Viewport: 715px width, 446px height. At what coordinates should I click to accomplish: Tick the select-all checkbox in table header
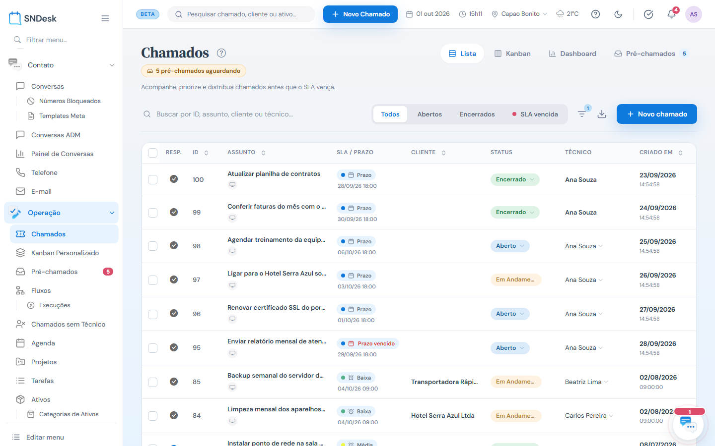coord(153,153)
